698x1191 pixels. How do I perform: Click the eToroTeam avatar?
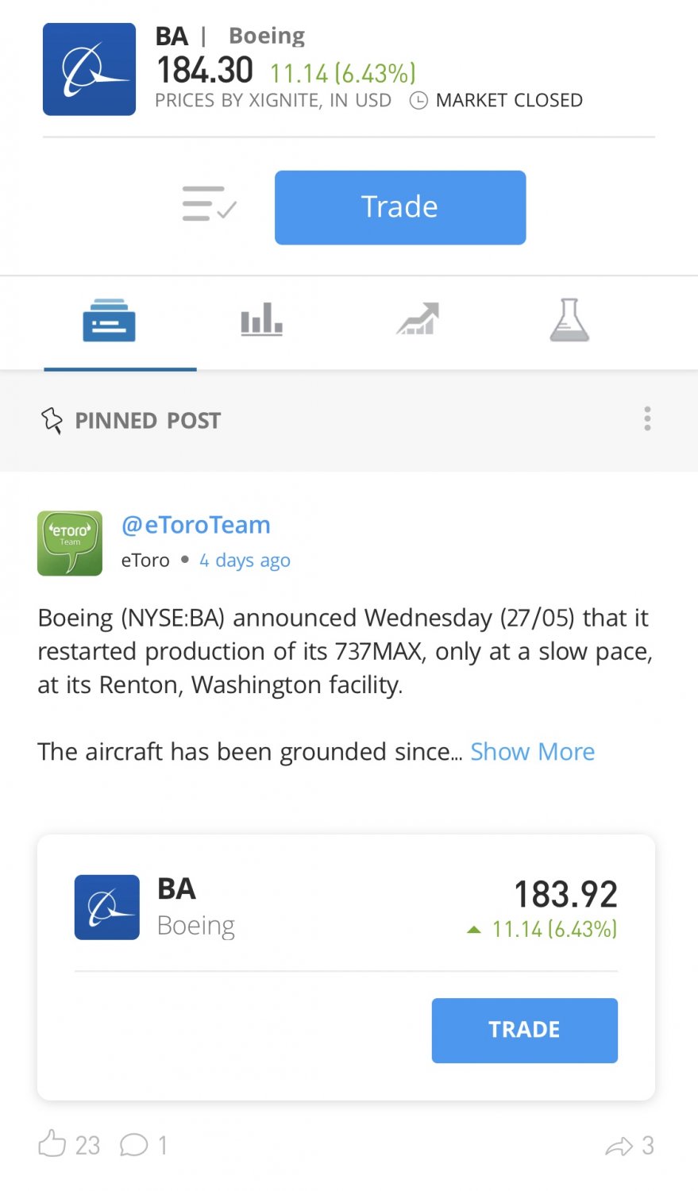[70, 543]
